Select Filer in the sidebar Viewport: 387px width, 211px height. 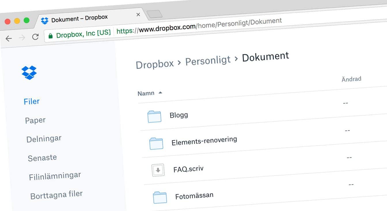pyautogui.click(x=31, y=101)
